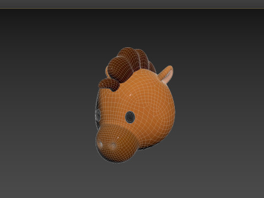Click the horse's snout mesh
The height and width of the screenshot is (198, 264).
117,144
